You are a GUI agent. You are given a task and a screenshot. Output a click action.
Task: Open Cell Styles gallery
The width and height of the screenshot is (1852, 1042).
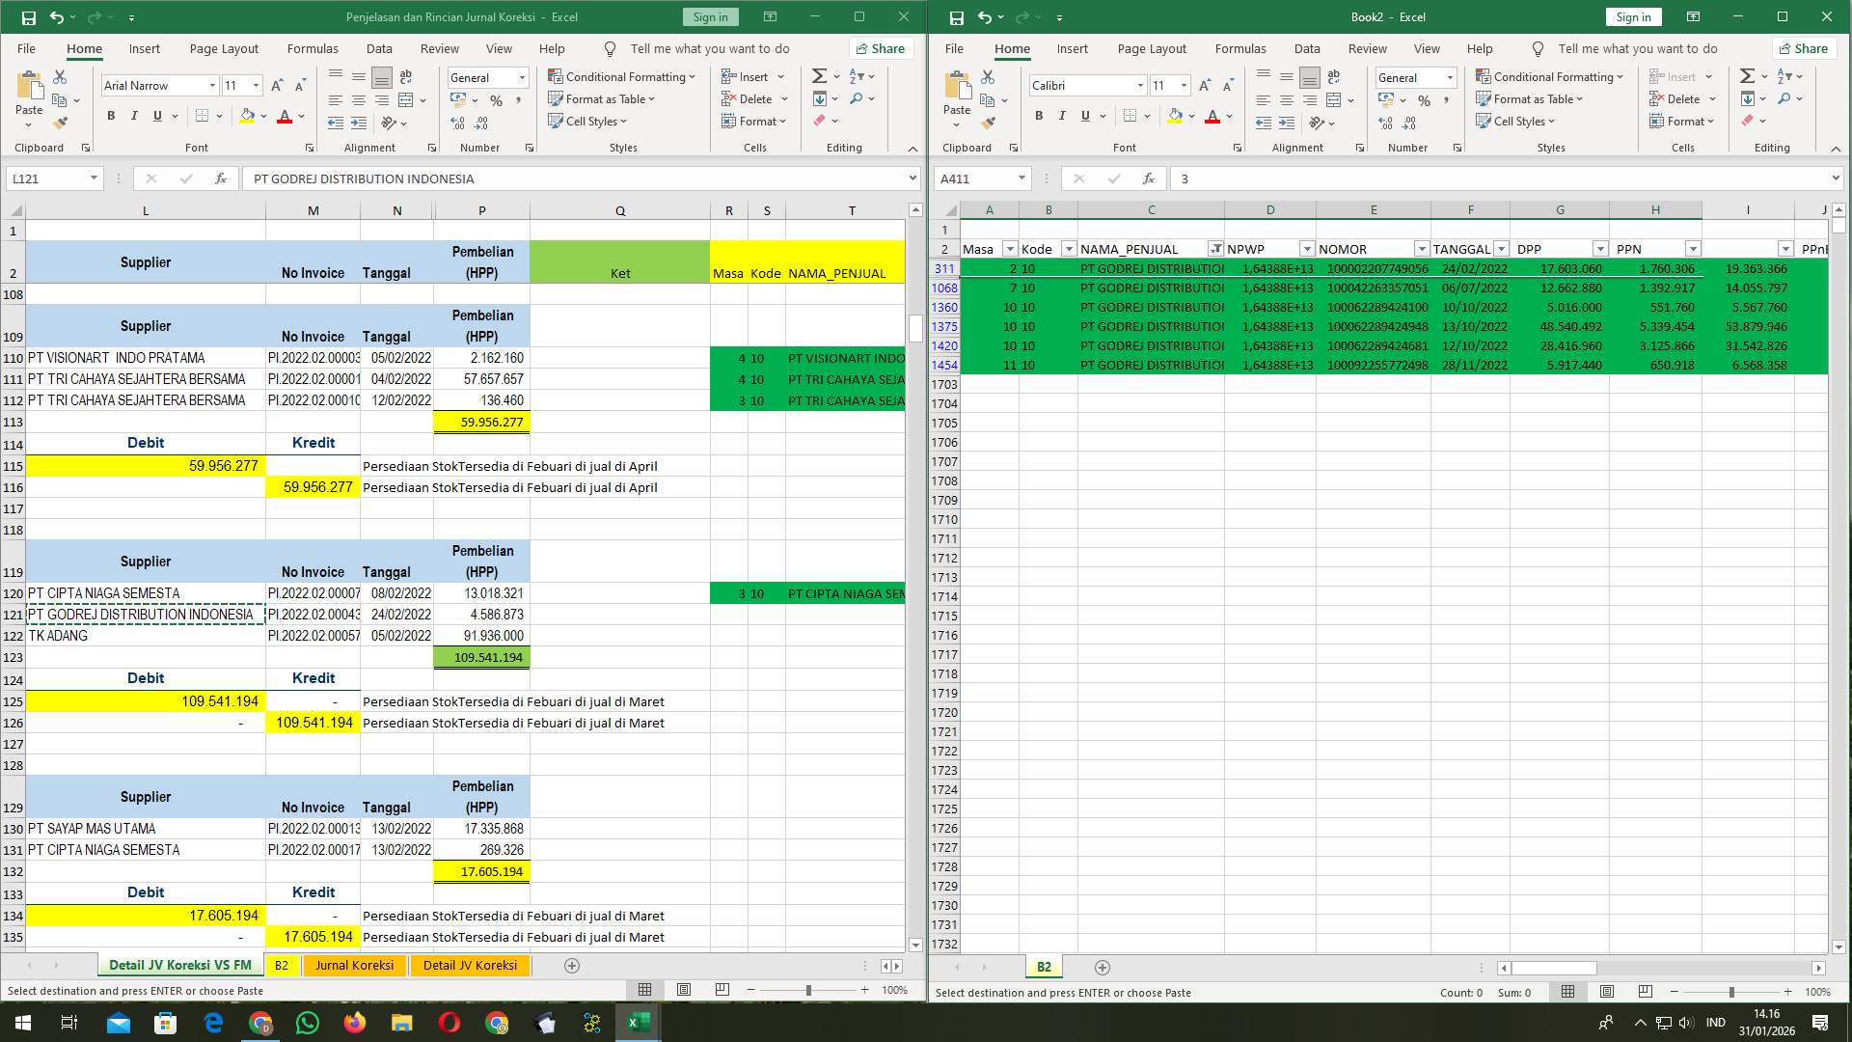coord(587,122)
